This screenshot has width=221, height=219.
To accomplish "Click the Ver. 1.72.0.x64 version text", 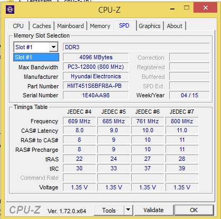I will [x=67, y=211].
